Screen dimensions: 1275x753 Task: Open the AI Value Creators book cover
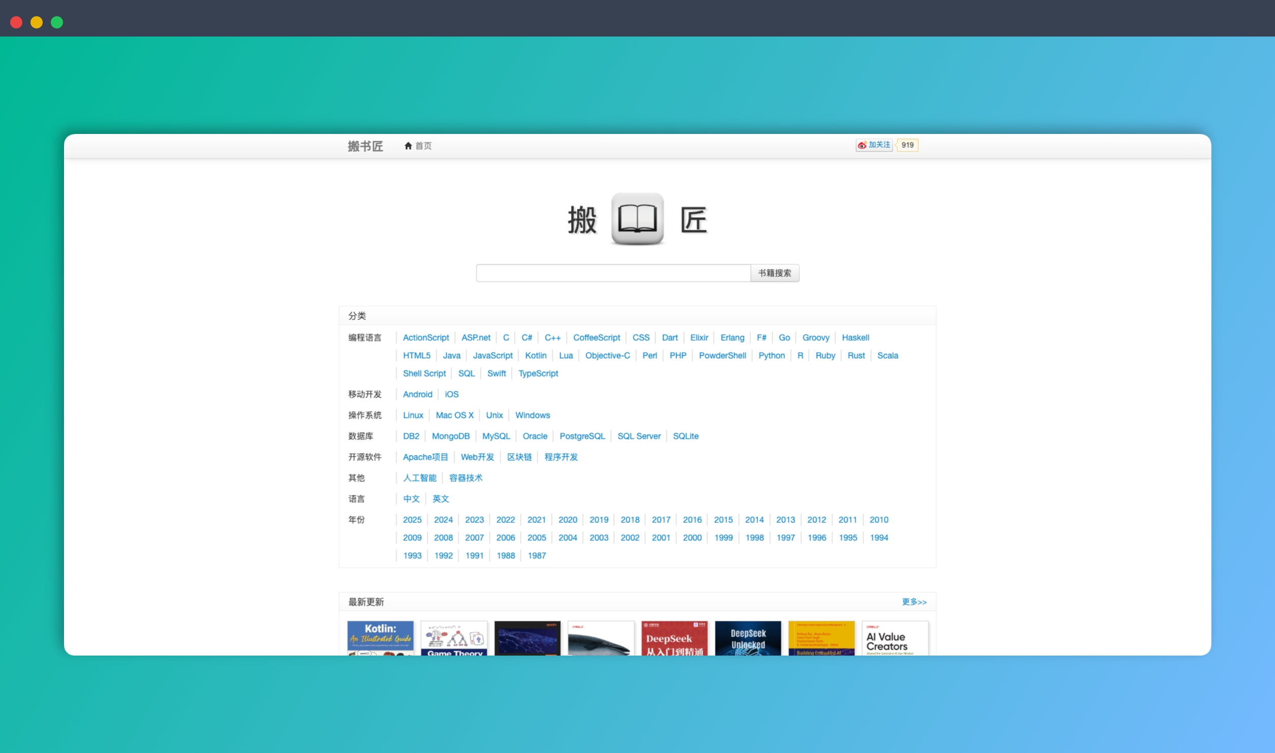coord(895,638)
